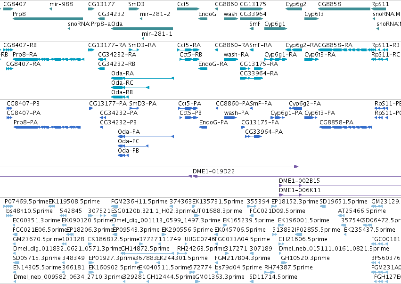Select the EndoG-RA transcript label
Screen dimensions: 401x284
pos(213,64)
